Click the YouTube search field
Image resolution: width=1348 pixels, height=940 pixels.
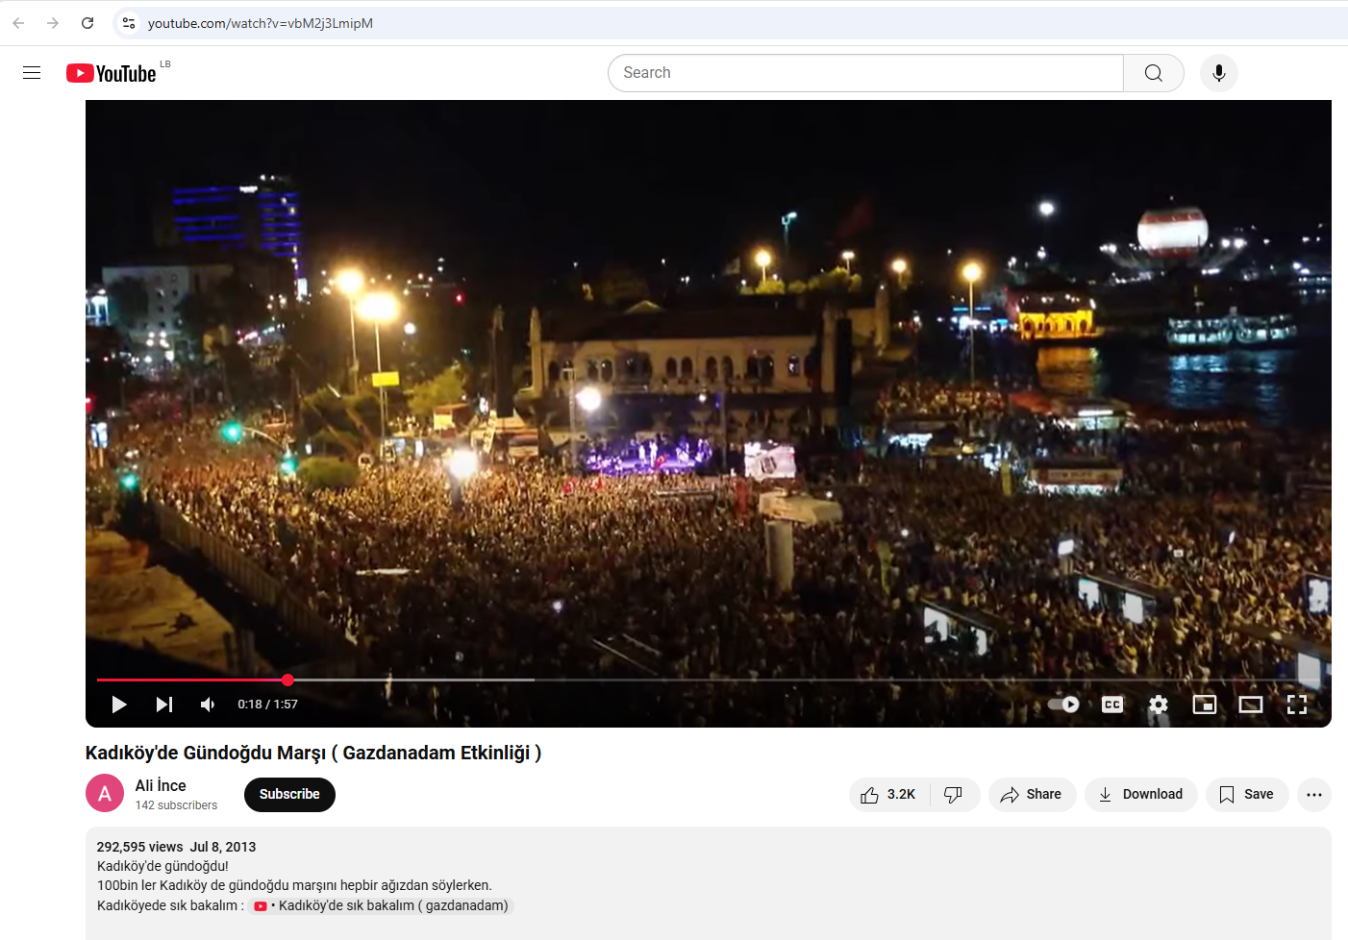[865, 73]
